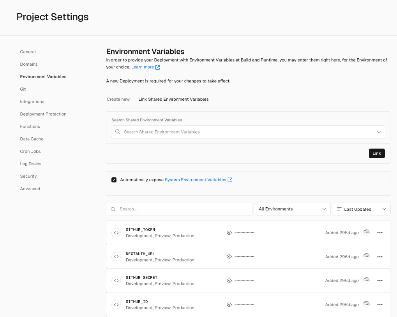This screenshot has height=317, width=397.
Task: Reveal the GITHUB_TOKEN value with eye icon
Action: click(x=229, y=233)
